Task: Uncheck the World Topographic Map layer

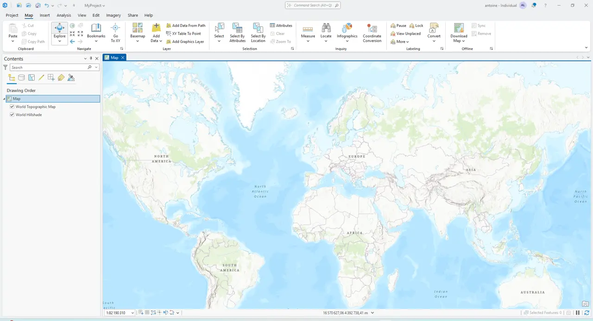Action: [x=12, y=106]
